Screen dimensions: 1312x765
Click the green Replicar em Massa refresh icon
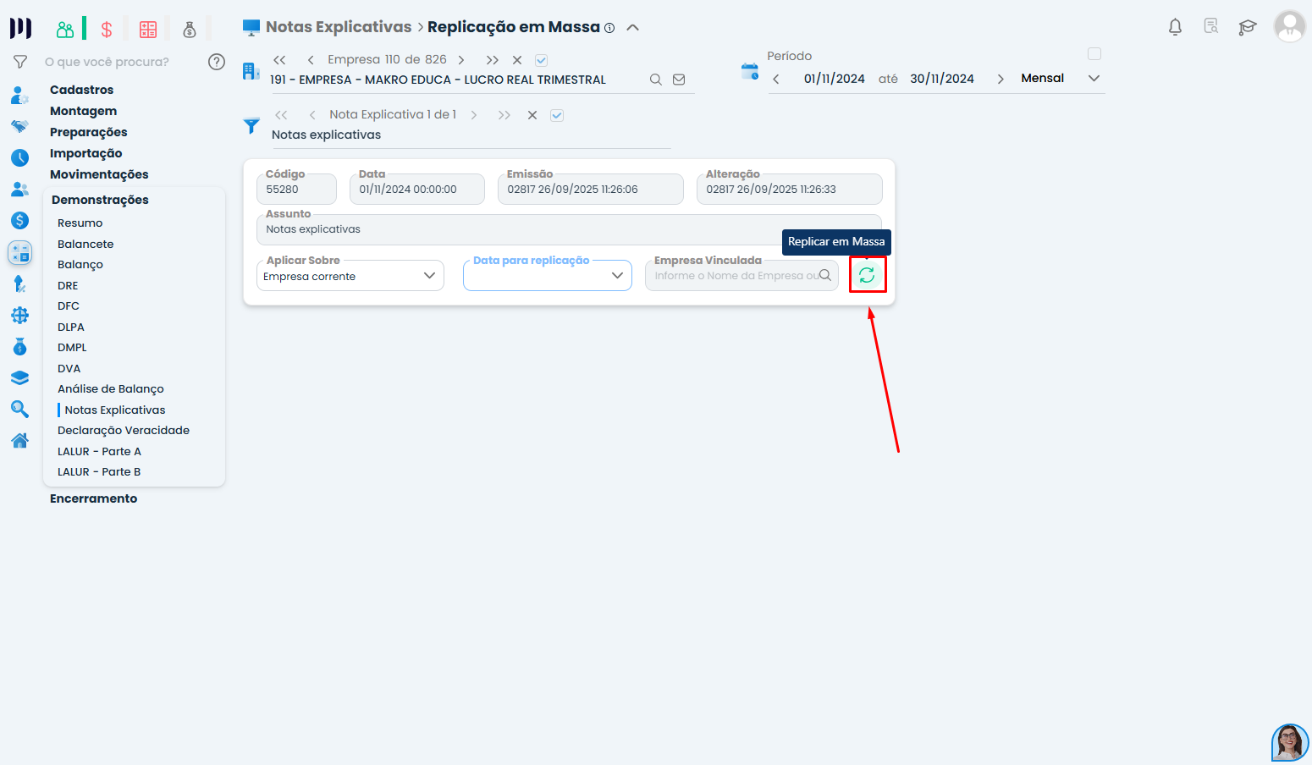tap(867, 275)
